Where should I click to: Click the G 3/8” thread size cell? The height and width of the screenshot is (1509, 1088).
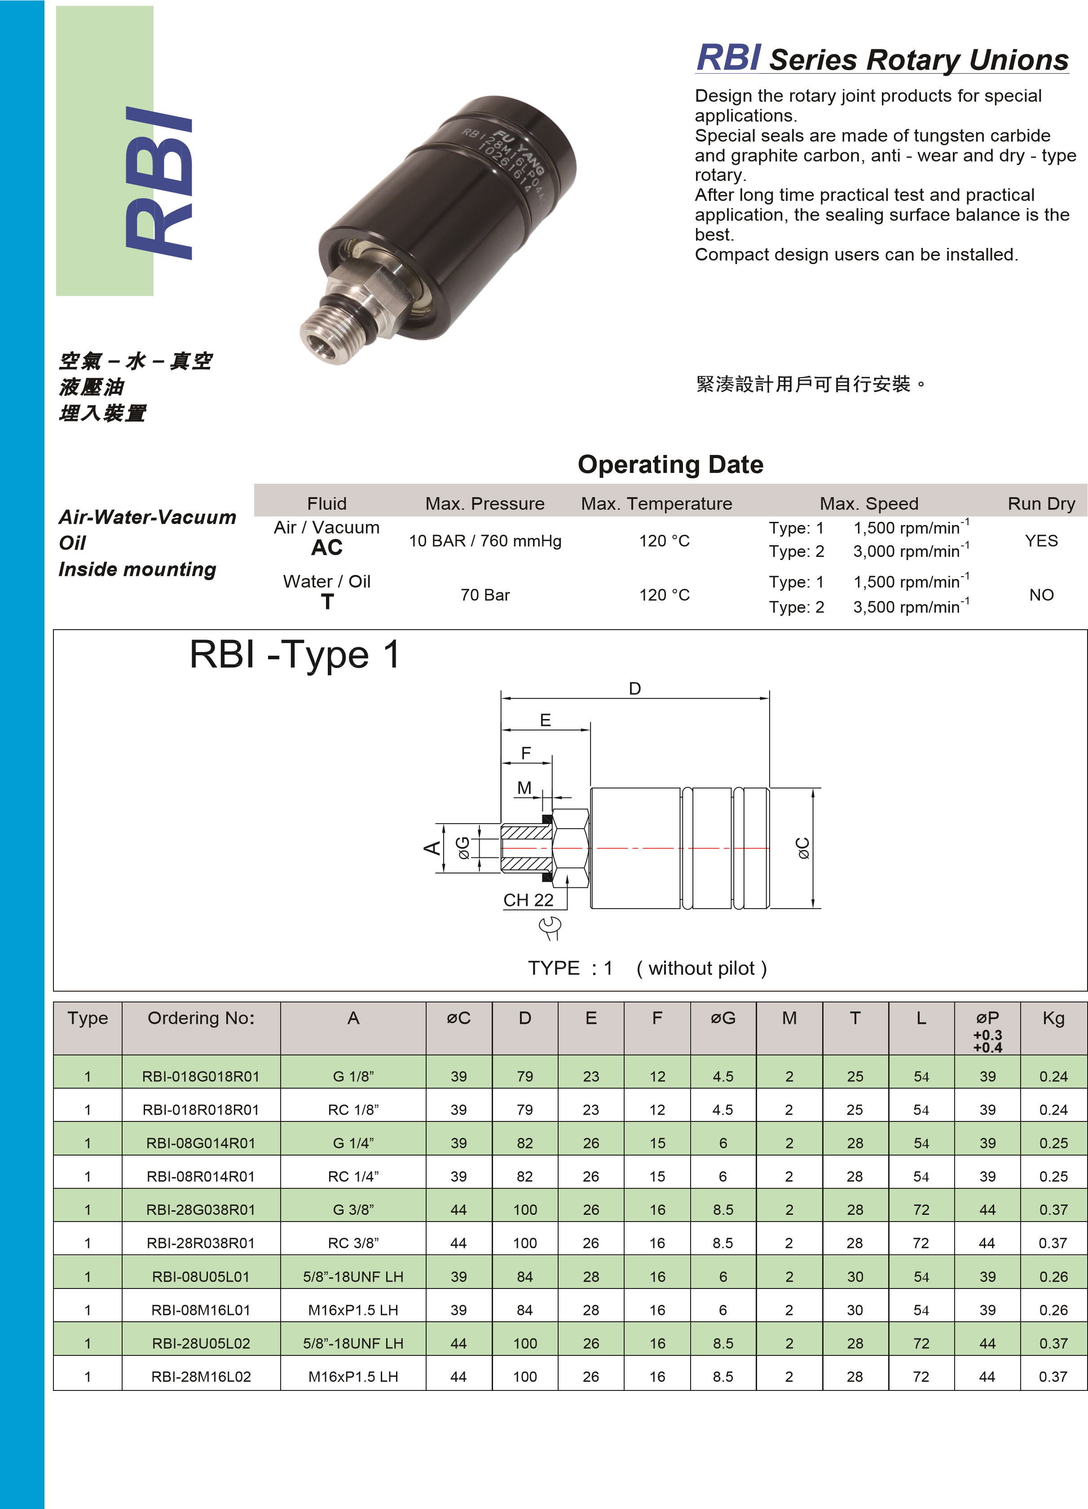(353, 1209)
